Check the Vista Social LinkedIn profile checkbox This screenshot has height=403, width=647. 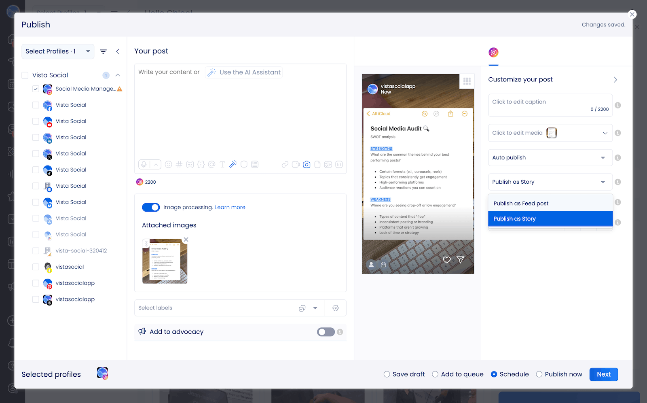36,137
